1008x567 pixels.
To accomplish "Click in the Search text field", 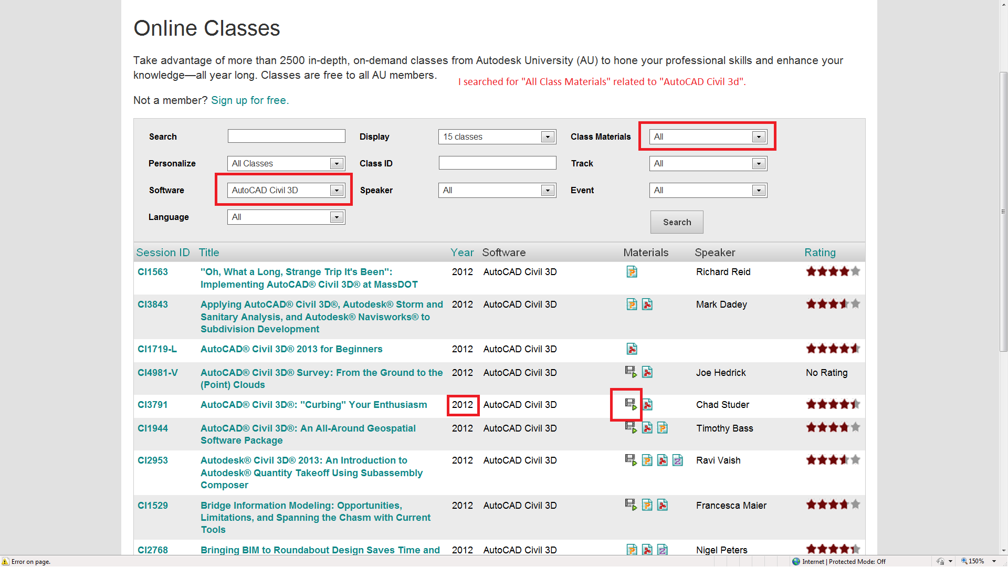I will [x=286, y=136].
